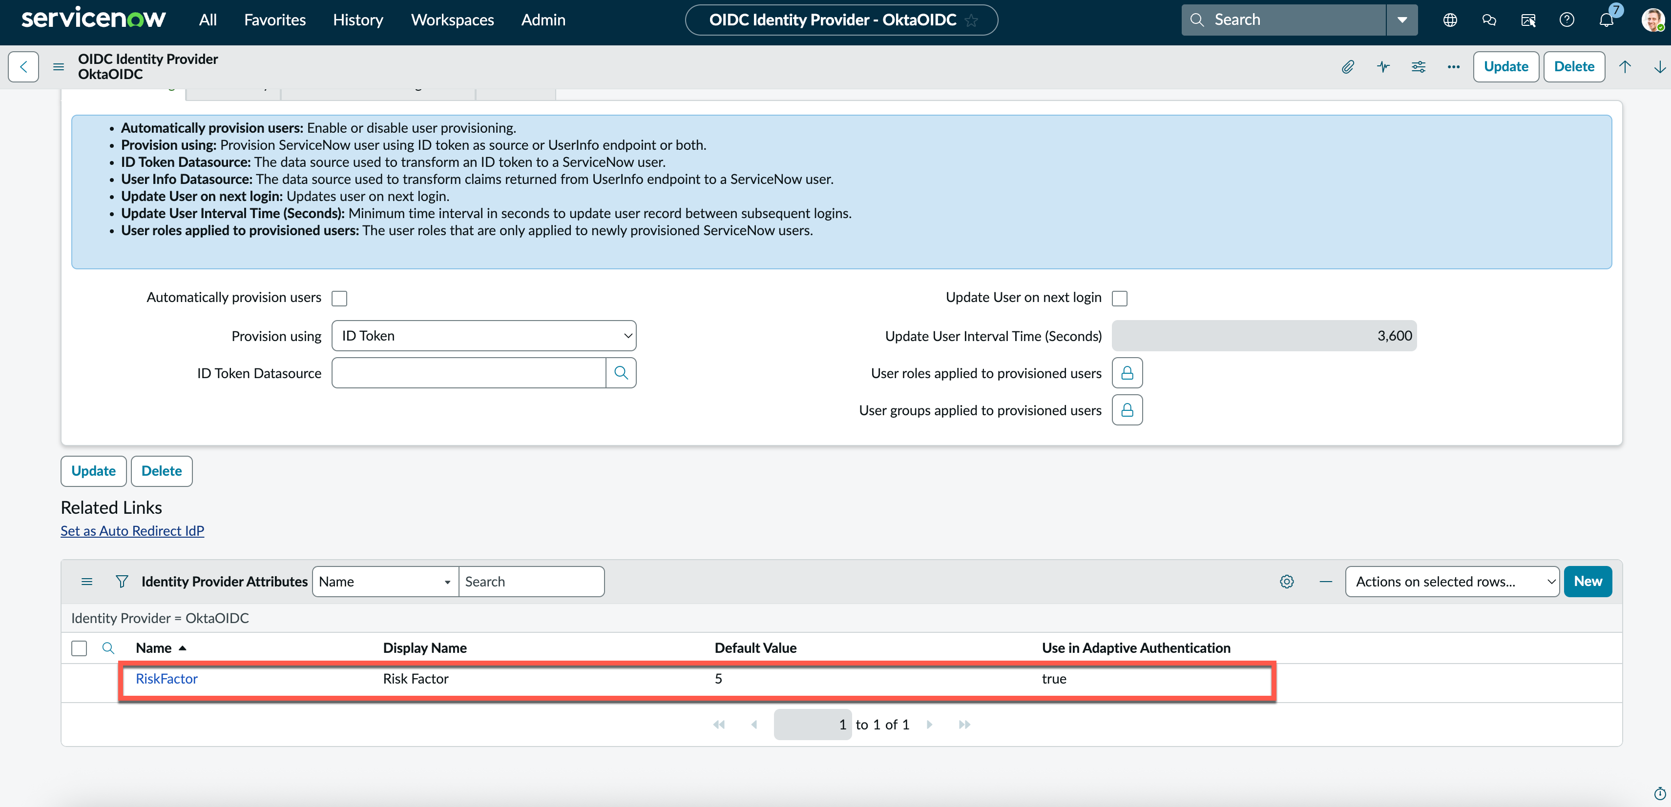Image resolution: width=1671 pixels, height=807 pixels.
Task: Click Update User Interval Time field
Action: 1264,336
